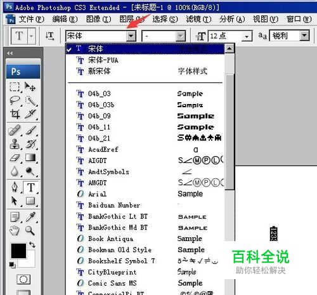Select the Eraser tool

[x=15, y=158]
